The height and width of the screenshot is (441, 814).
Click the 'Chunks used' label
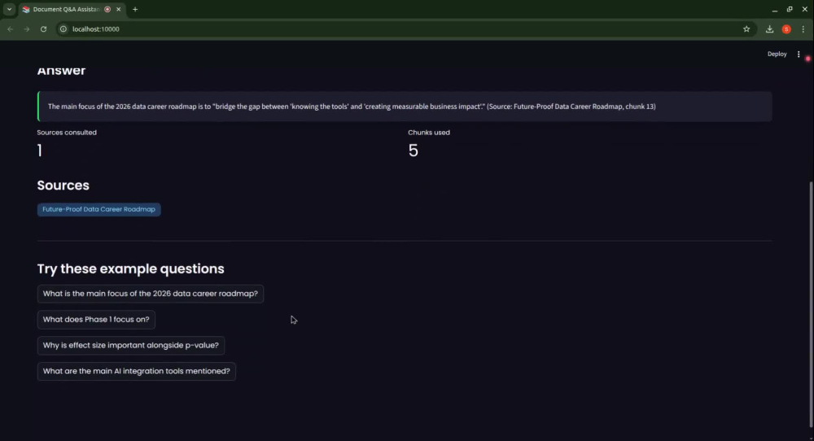429,133
